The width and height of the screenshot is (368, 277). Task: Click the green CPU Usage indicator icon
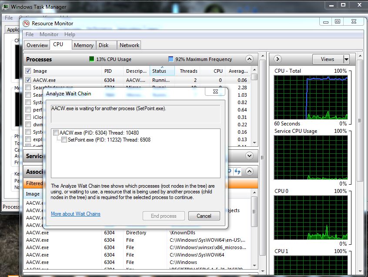point(92,59)
